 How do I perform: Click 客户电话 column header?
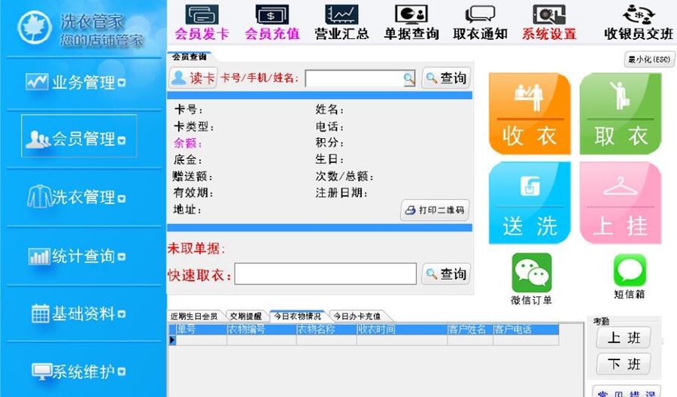526,329
